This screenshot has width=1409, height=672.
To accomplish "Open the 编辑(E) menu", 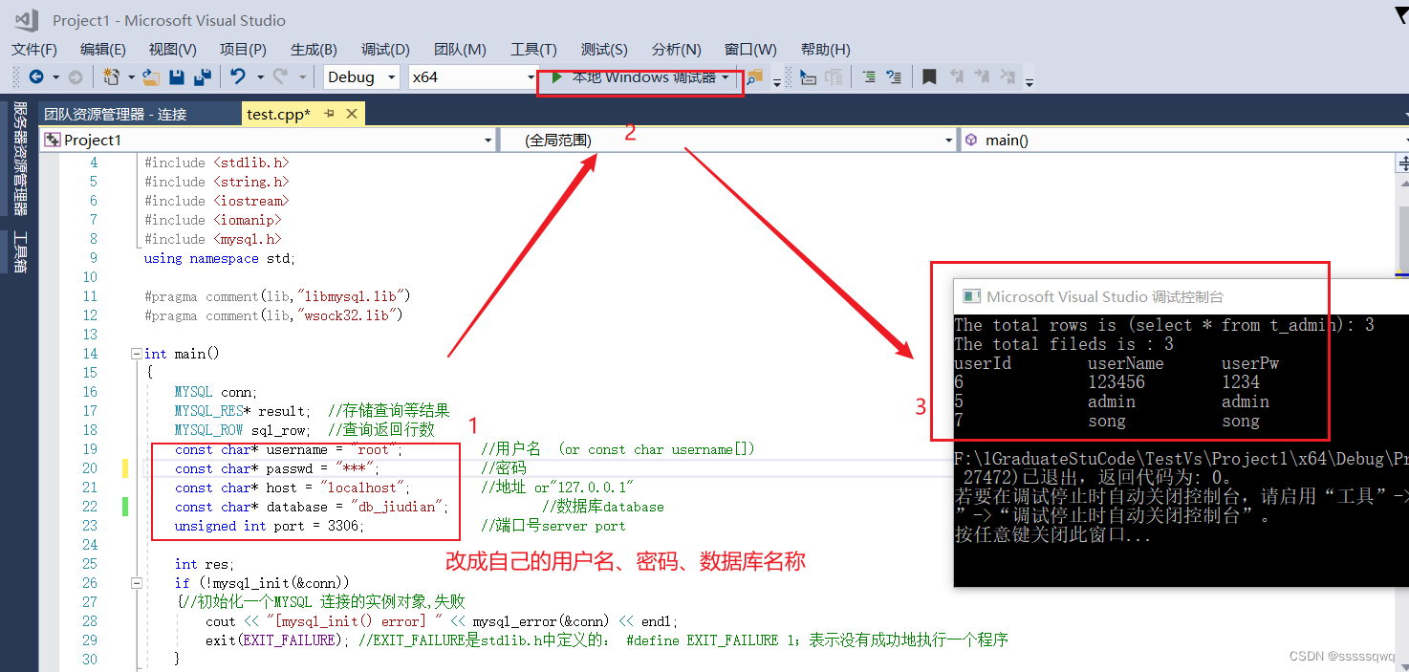I will pos(103,50).
